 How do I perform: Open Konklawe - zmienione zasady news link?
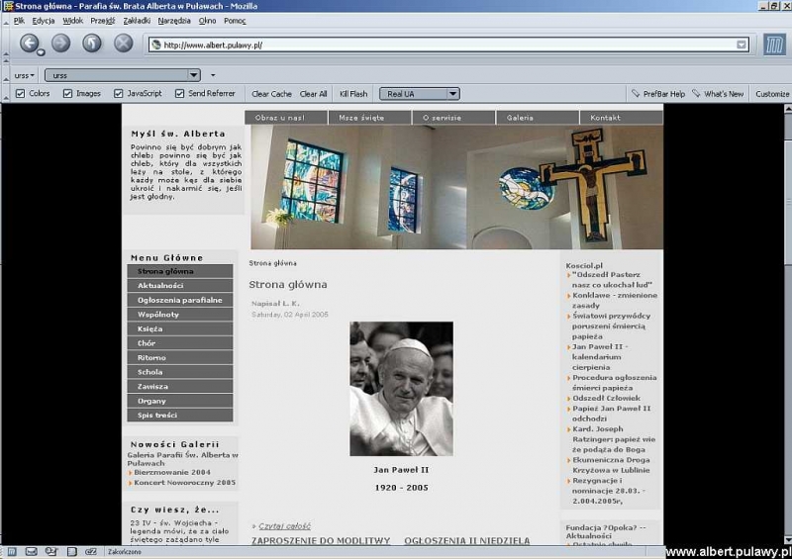click(615, 301)
